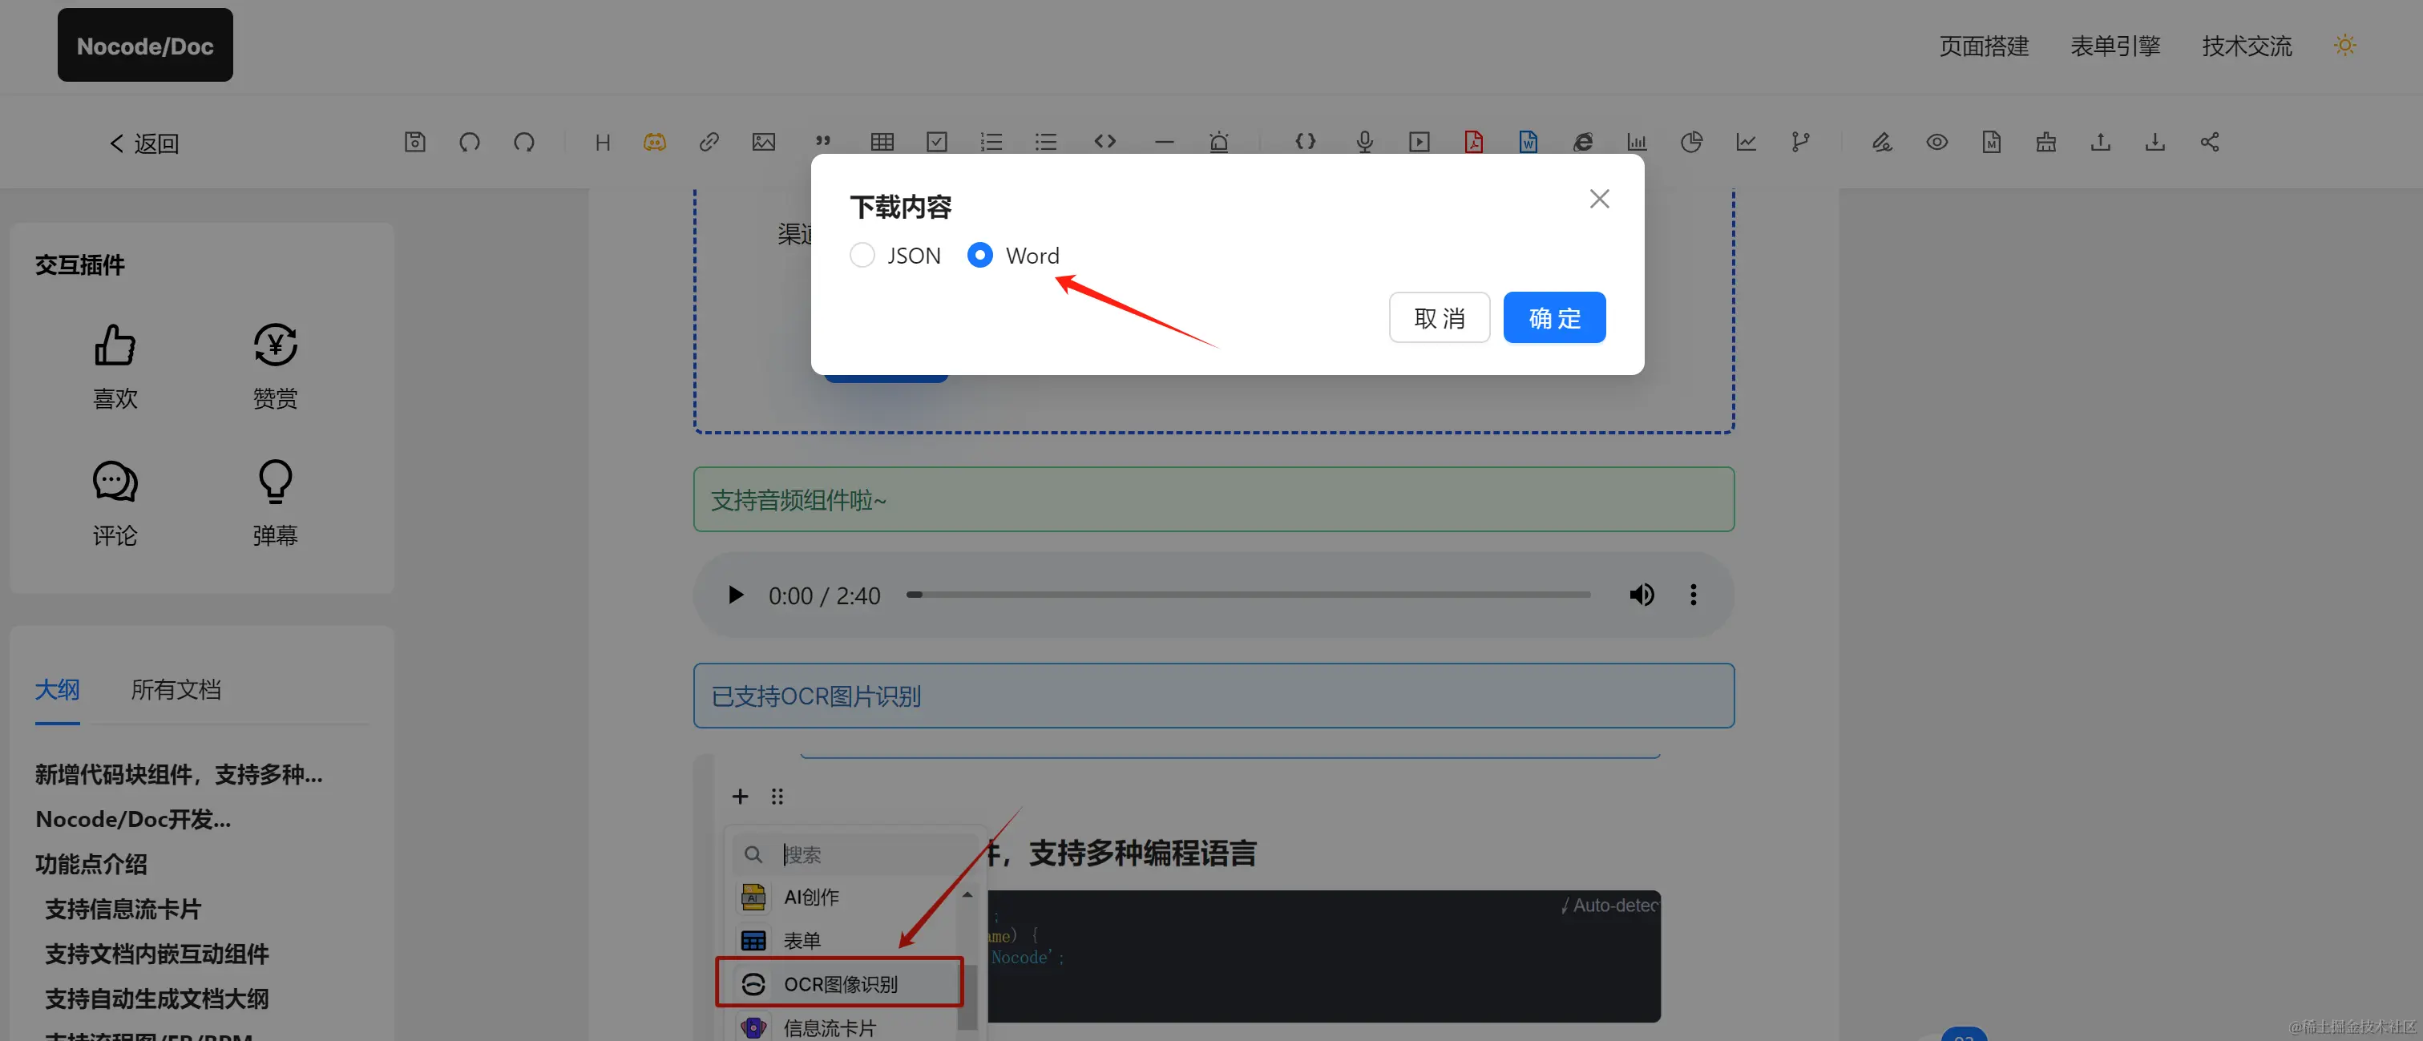Switch to the 所有文档 tab

tap(176, 689)
